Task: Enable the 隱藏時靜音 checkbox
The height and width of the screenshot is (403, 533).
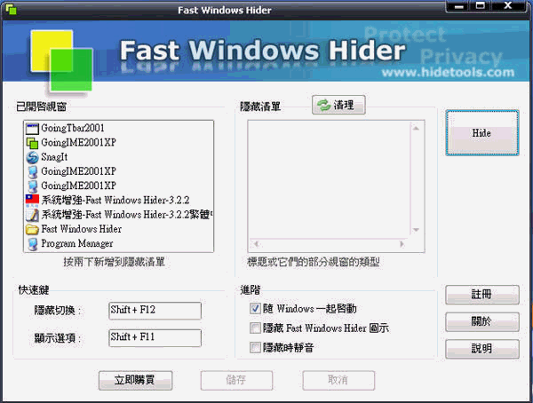Action: click(x=256, y=347)
